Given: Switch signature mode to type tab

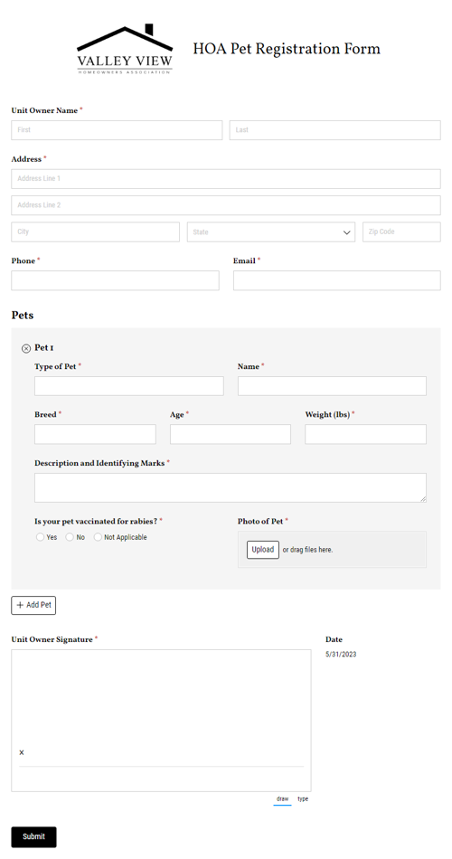Looking at the screenshot, I should (x=303, y=799).
